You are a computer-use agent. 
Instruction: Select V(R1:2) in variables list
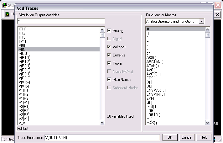coord(59,62)
